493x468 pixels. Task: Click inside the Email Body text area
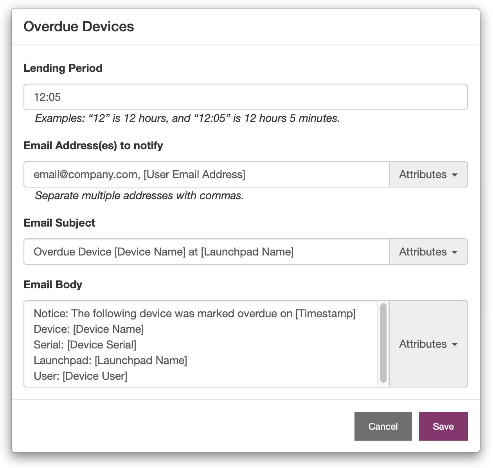click(196, 344)
